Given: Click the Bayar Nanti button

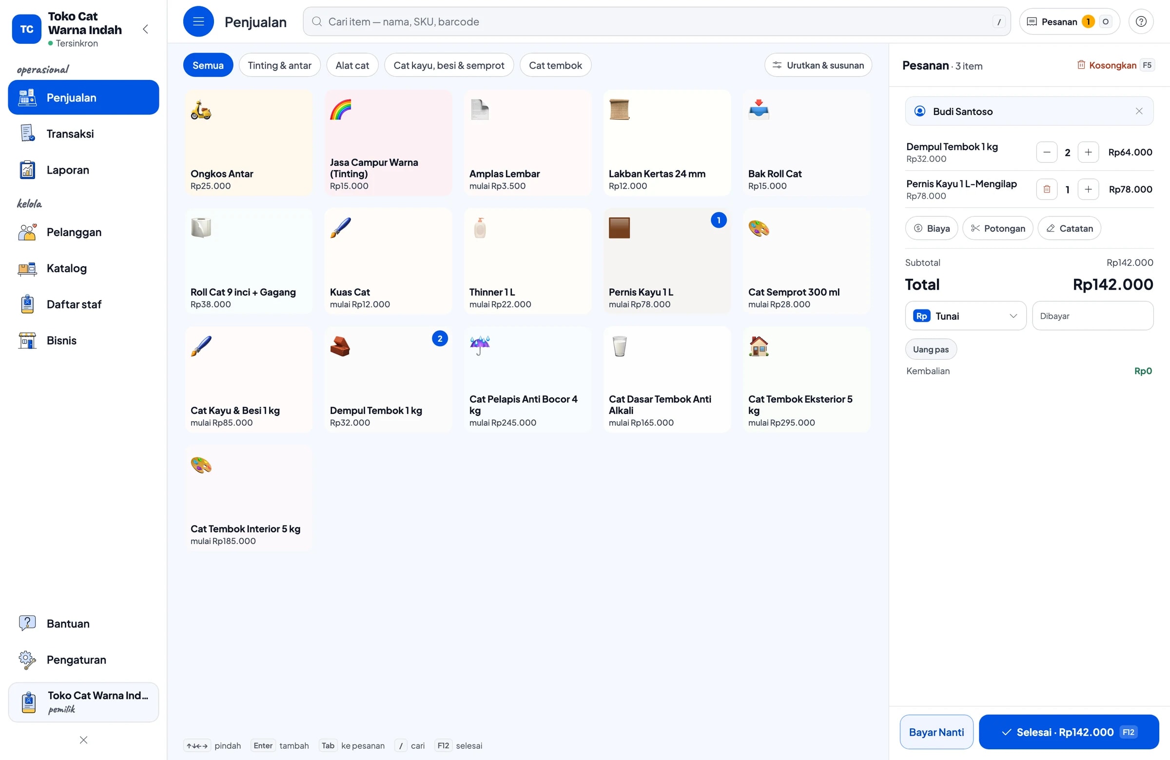Looking at the screenshot, I should [x=936, y=732].
